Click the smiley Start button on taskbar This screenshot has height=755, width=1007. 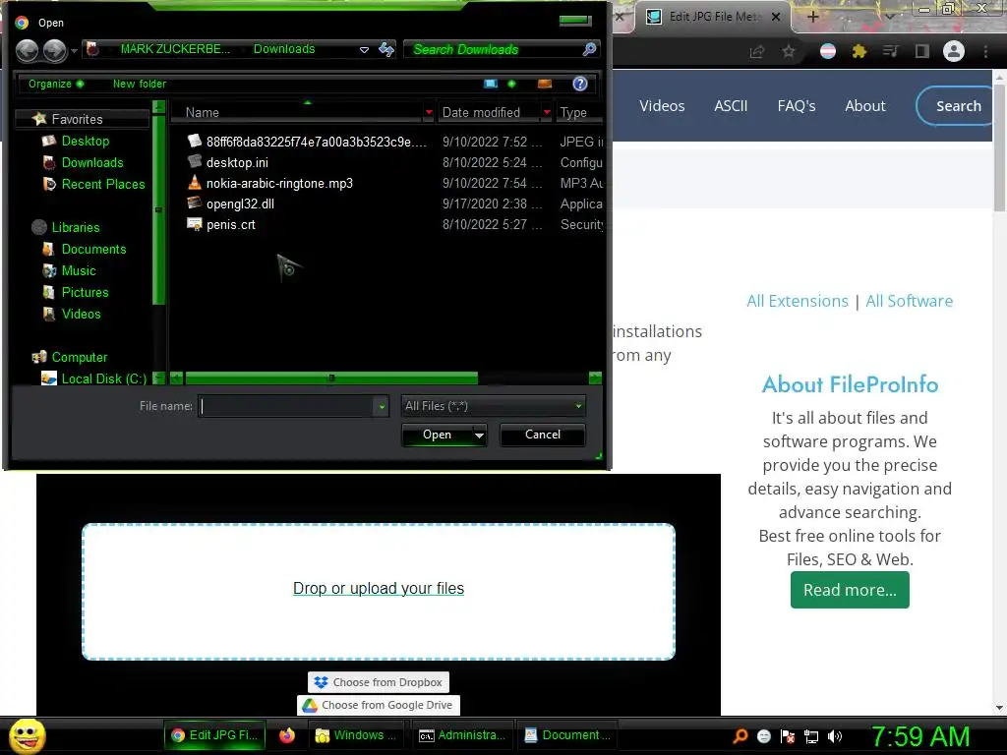(27, 735)
